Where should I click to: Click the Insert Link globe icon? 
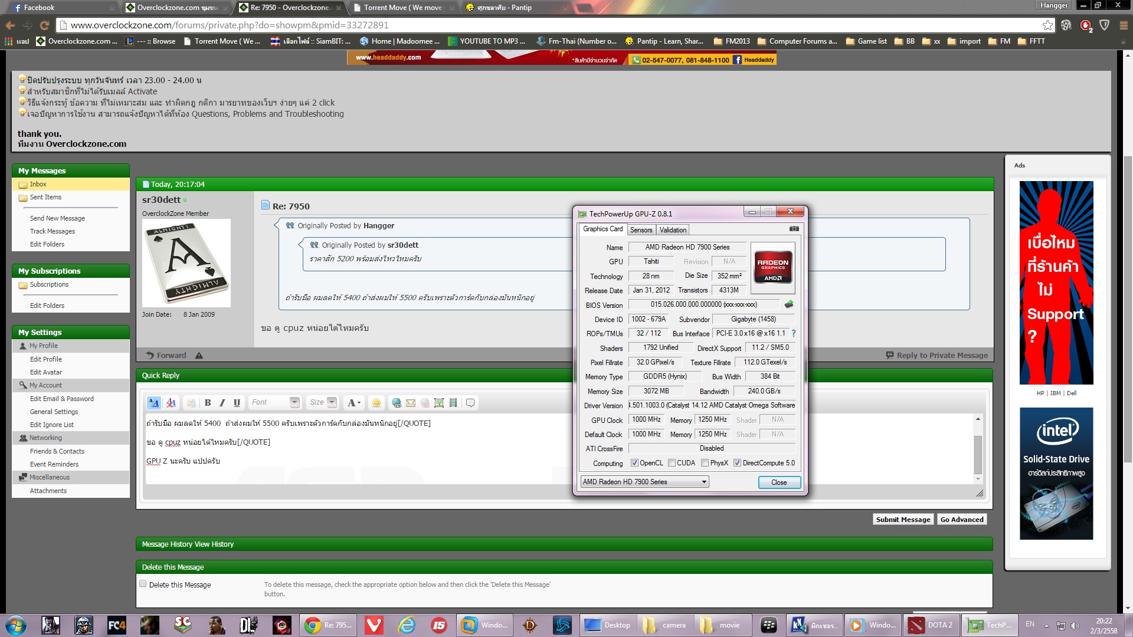(397, 403)
